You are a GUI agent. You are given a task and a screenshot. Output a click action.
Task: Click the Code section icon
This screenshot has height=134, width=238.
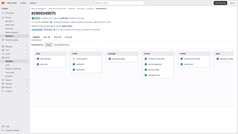tap(3, 54)
